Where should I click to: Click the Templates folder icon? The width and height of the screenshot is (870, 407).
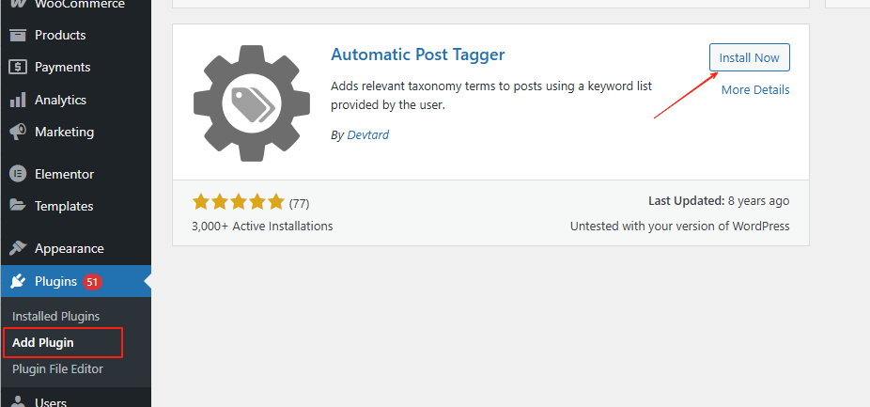click(x=17, y=206)
